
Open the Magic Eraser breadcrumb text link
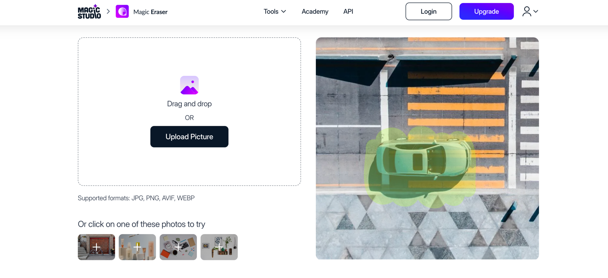150,12
